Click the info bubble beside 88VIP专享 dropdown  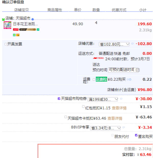[x=124, y=127]
